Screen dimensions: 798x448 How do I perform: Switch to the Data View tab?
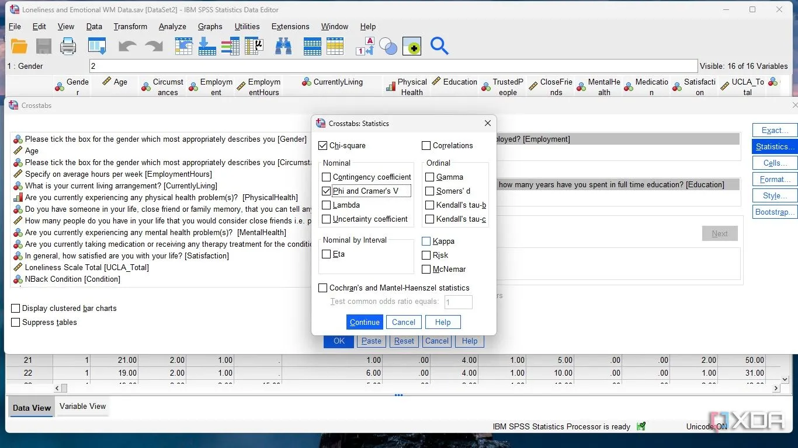point(32,407)
